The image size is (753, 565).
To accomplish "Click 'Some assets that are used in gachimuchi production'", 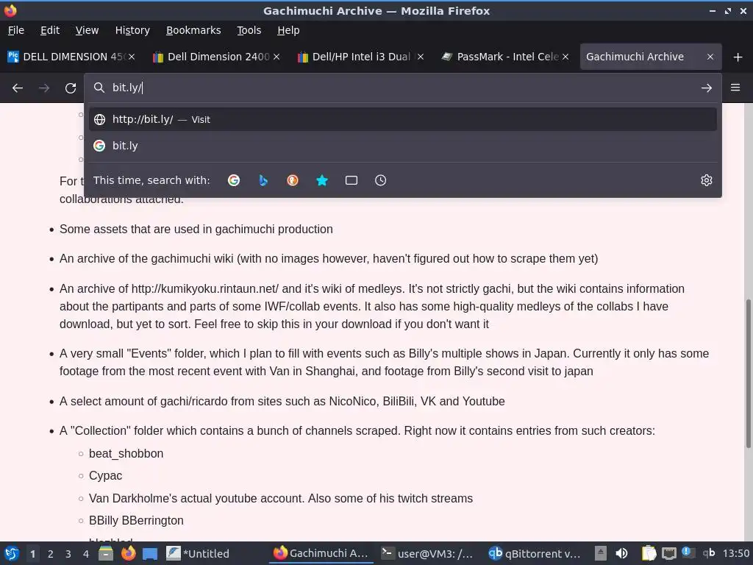I will pos(196,230).
